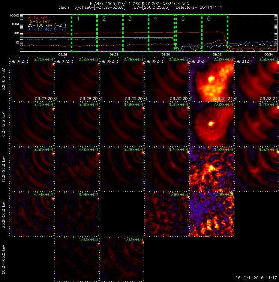
Task: Select the 12.0-25.0 keV image labeled 9.53E+04
Action: coord(257,169)
